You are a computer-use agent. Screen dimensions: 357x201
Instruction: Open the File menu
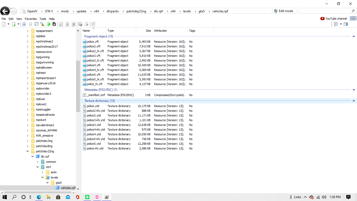tap(4, 19)
